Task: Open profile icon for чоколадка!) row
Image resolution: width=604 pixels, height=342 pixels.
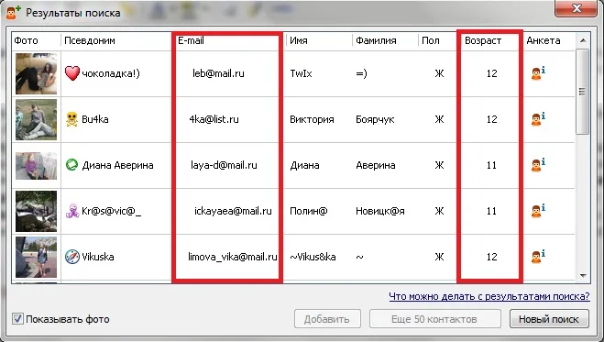Action: (538, 72)
